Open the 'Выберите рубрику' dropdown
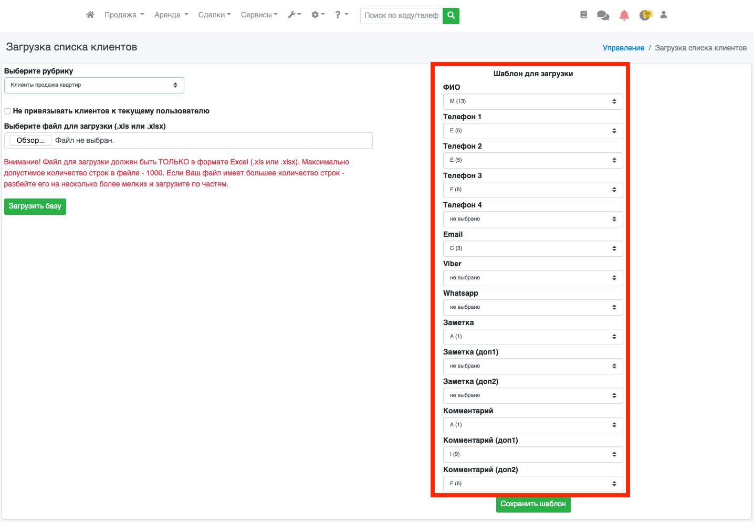The height and width of the screenshot is (522, 754). coord(94,85)
